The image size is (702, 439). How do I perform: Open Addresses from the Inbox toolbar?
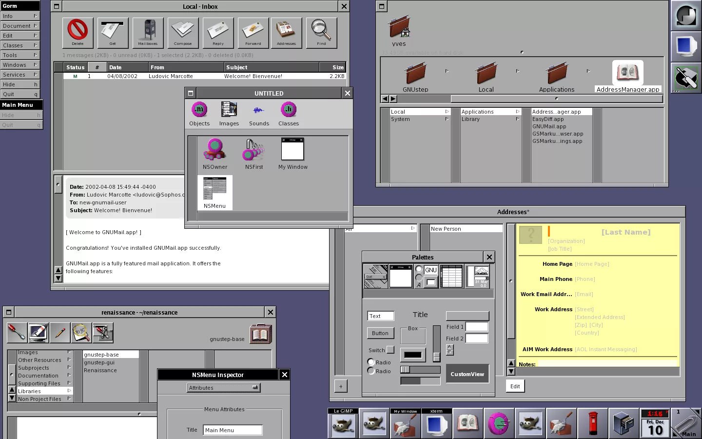[x=286, y=33]
